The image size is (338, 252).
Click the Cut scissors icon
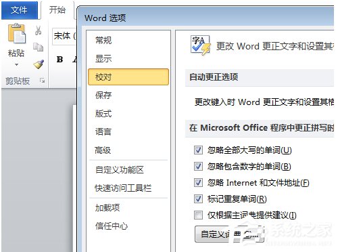click(38, 30)
